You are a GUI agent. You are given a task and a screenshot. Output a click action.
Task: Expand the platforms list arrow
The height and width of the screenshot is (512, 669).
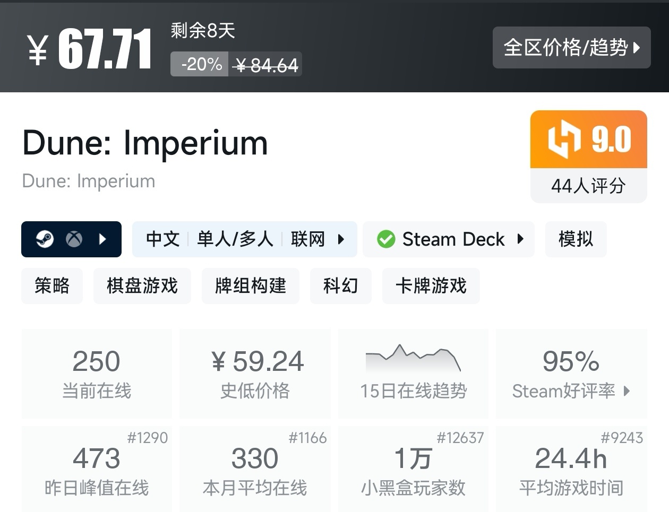(103, 239)
